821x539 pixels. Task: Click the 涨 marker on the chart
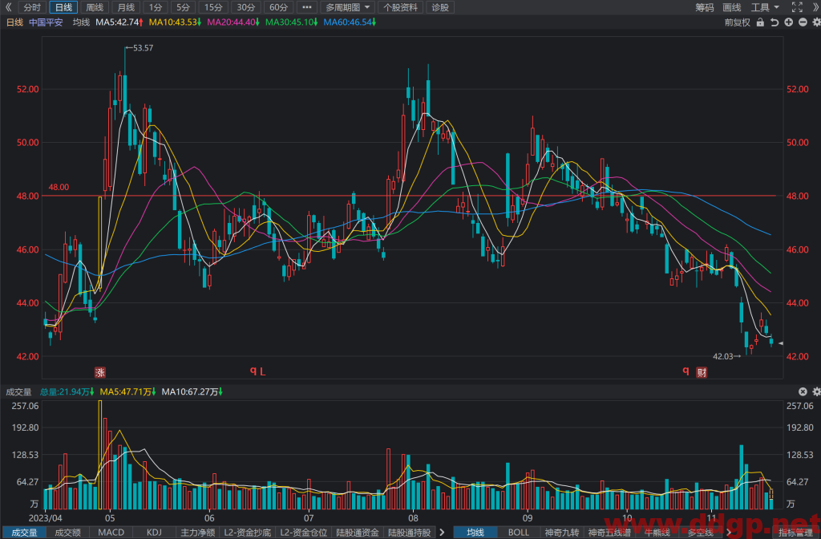coord(99,372)
